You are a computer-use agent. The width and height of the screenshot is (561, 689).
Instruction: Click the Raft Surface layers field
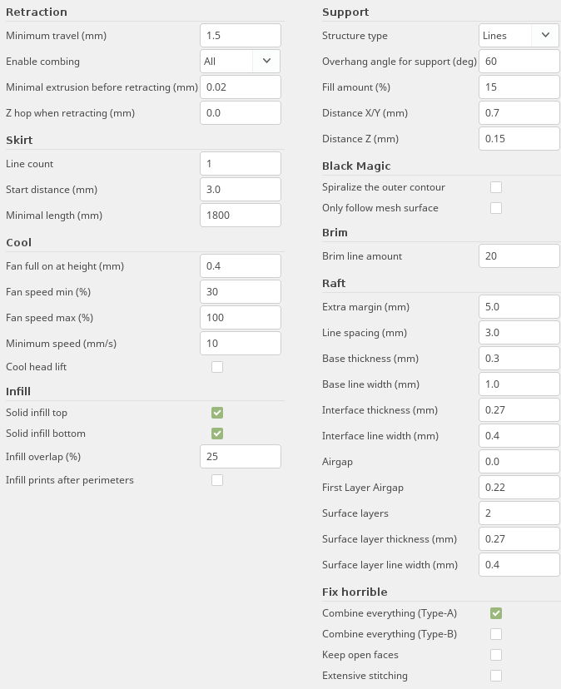pos(519,513)
